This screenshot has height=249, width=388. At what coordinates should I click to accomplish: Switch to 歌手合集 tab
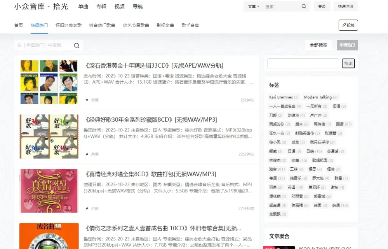click(190, 25)
